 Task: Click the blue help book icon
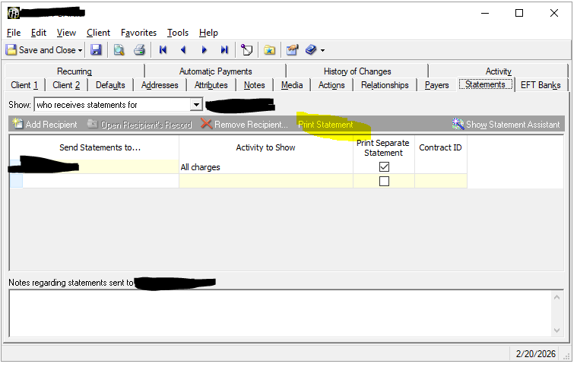[x=311, y=50]
